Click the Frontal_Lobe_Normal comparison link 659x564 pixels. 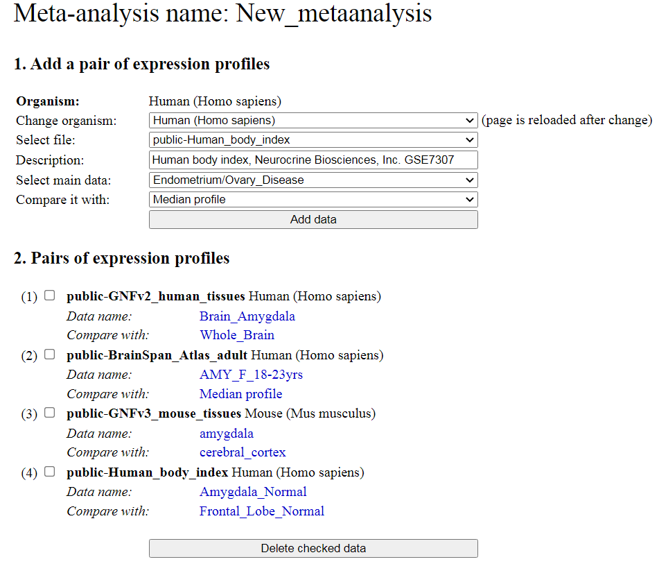pos(262,511)
